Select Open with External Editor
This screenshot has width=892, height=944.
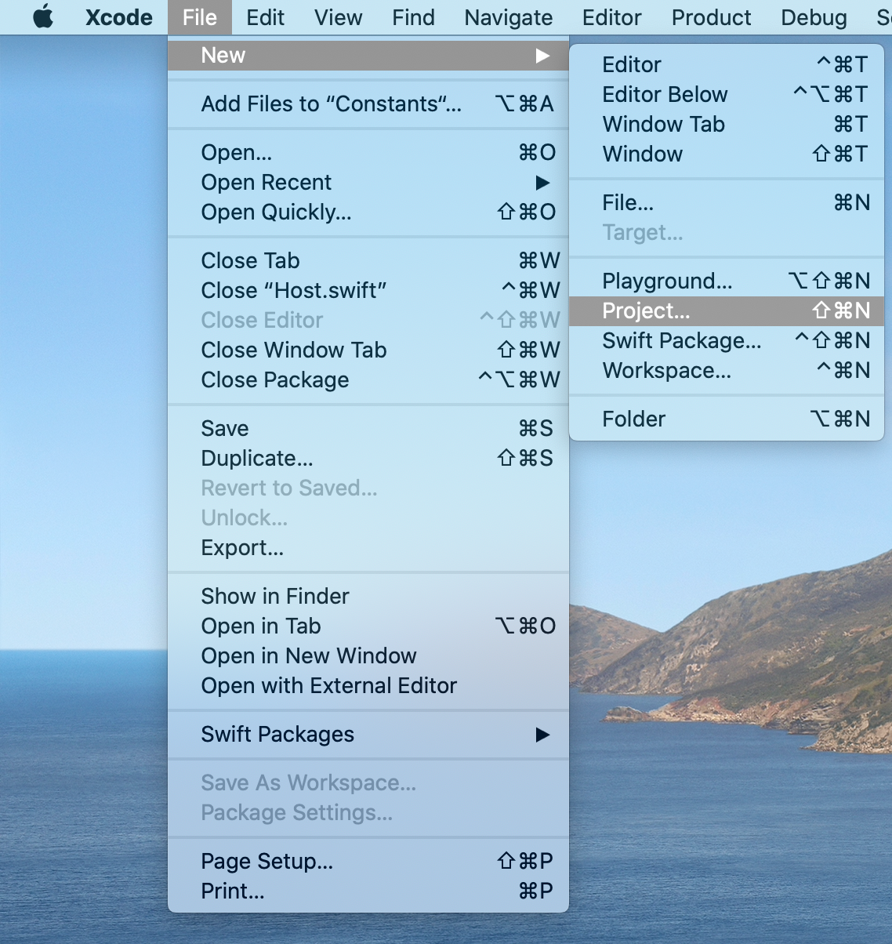[368, 686]
